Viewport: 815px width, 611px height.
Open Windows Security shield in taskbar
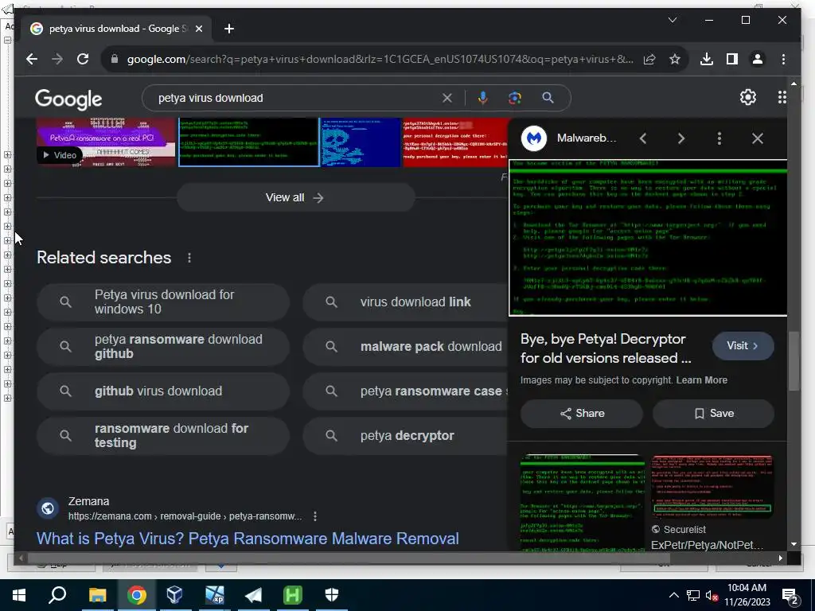click(332, 595)
